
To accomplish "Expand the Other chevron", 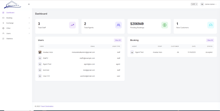I will 29,28.
